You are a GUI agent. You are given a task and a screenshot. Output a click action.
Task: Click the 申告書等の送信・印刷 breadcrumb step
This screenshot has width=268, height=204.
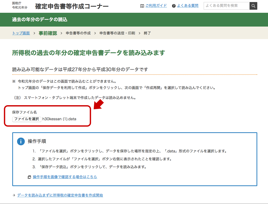tap(117, 33)
